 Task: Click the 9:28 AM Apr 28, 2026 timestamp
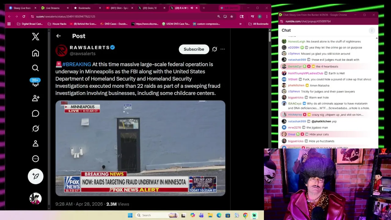[79, 204]
